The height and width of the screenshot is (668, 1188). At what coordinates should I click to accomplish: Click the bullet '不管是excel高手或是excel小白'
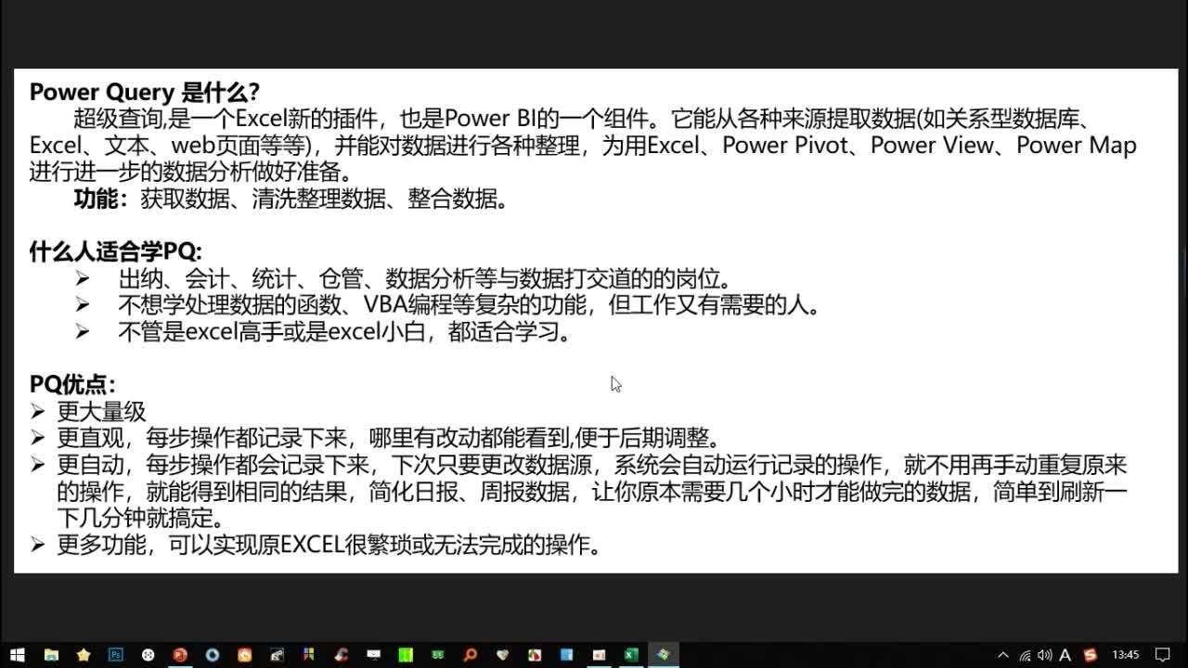tap(344, 331)
